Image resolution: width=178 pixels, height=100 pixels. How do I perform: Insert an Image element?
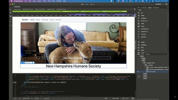[143, 16]
